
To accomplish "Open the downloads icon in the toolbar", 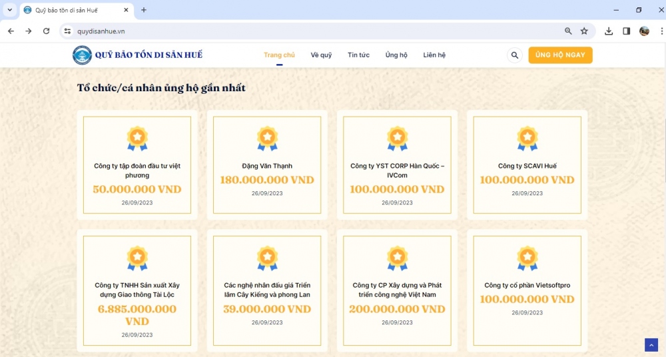I will click(609, 31).
